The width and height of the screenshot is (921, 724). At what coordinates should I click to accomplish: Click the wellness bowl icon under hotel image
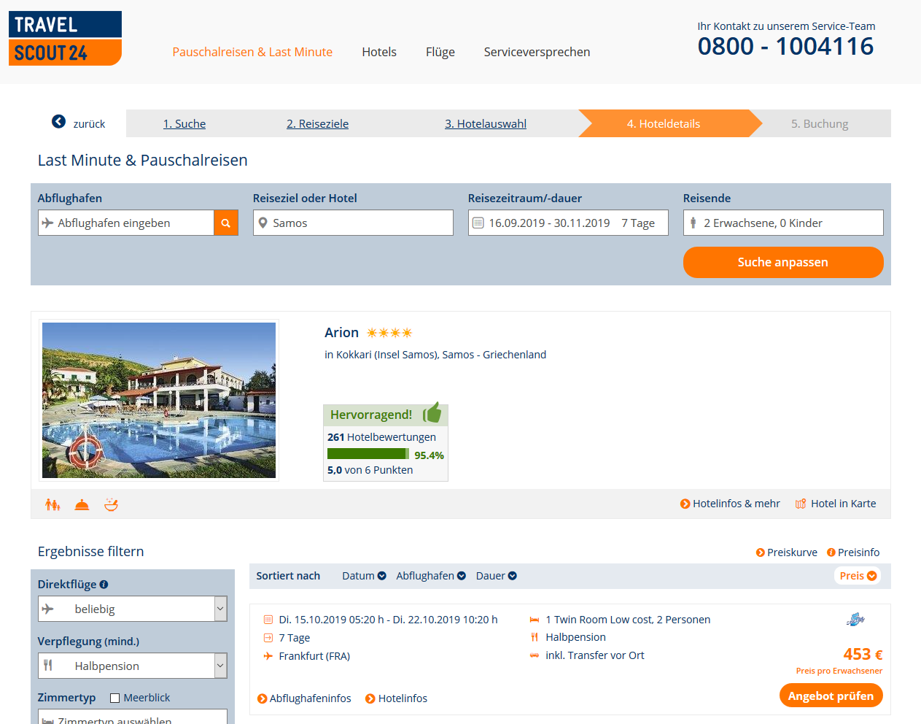point(111,504)
